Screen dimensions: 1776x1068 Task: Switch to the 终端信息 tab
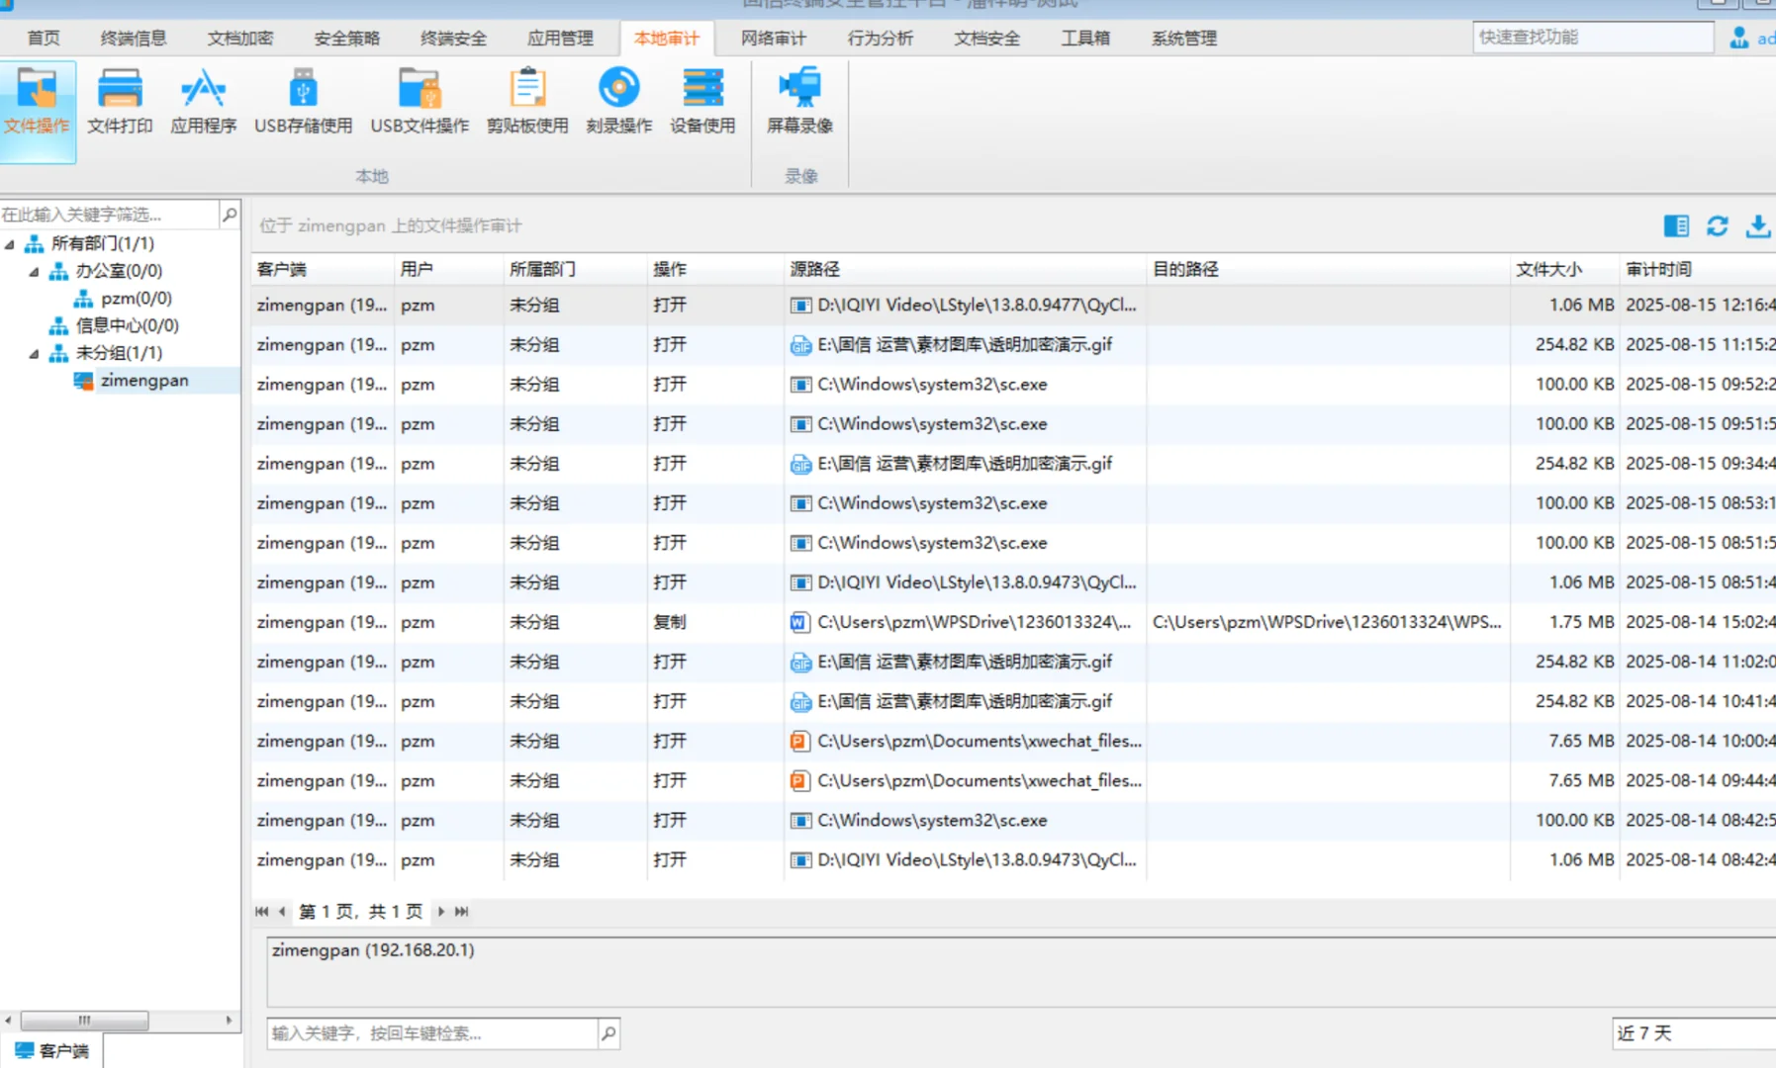pos(134,39)
